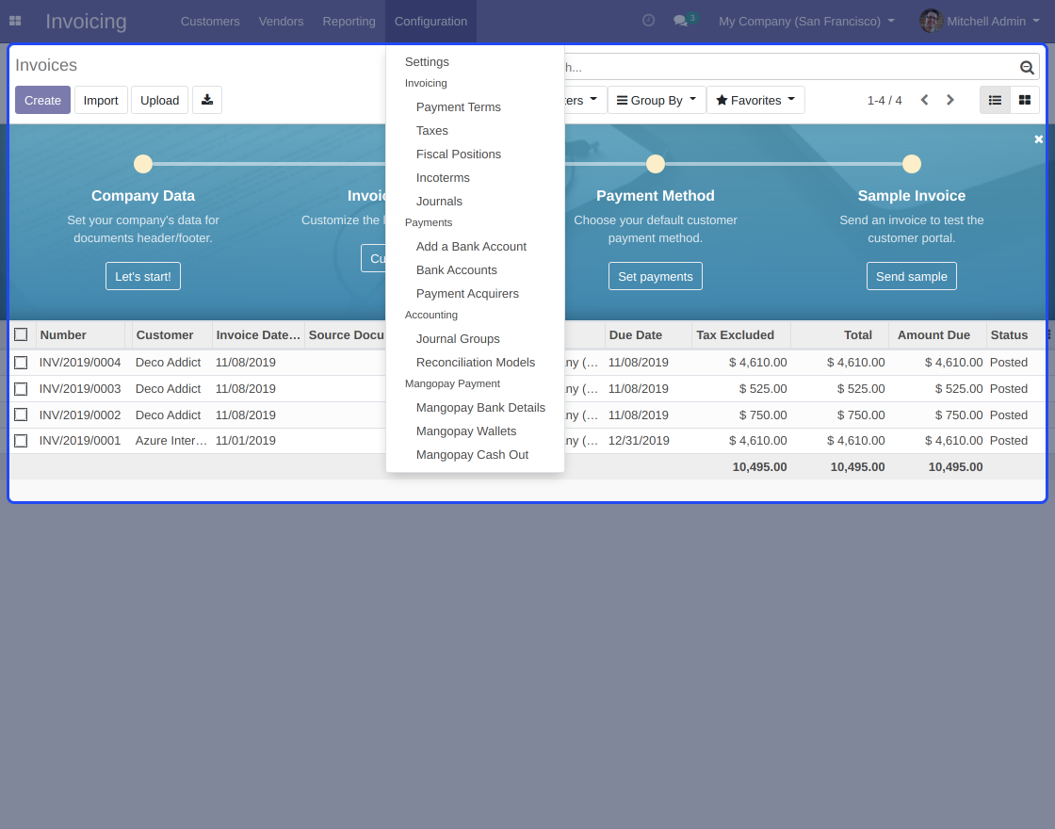Viewport: 1055px width, 829px height.
Task: Click the Company Data step circle
Action: (x=143, y=164)
